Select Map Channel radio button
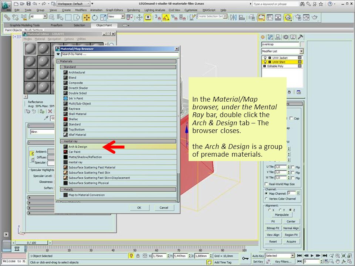This screenshot has height=266, width=355. pos(267,193)
